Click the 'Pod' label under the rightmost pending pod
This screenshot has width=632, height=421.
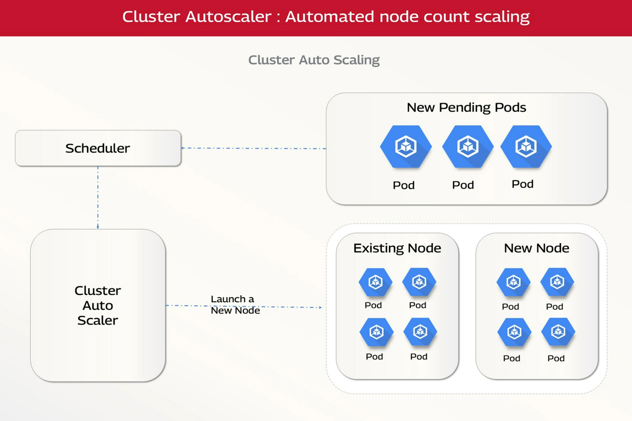[522, 184]
